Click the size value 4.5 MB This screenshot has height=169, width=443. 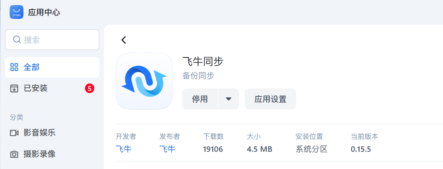pos(259,149)
